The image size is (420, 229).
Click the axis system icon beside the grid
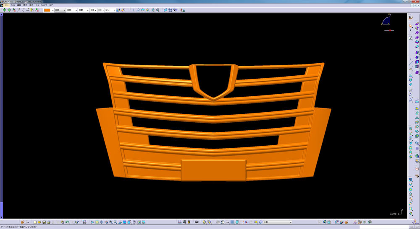pos(227,222)
